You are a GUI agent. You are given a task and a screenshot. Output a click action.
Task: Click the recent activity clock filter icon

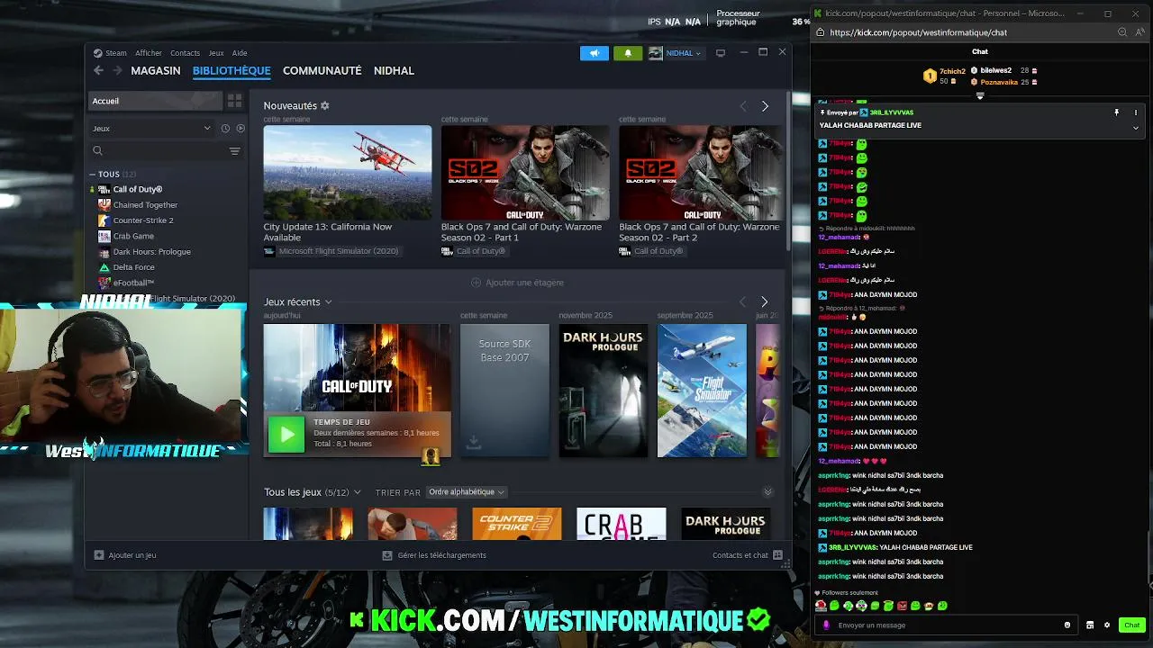tap(225, 129)
